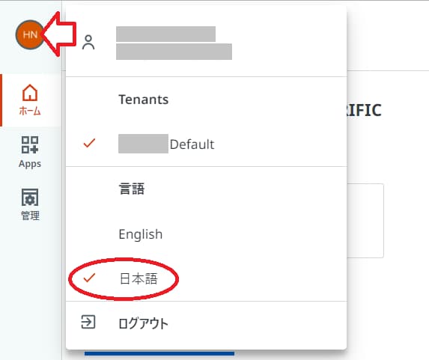Click the ホーム label text in sidebar
Screen dimensions: 429x360
point(30,111)
